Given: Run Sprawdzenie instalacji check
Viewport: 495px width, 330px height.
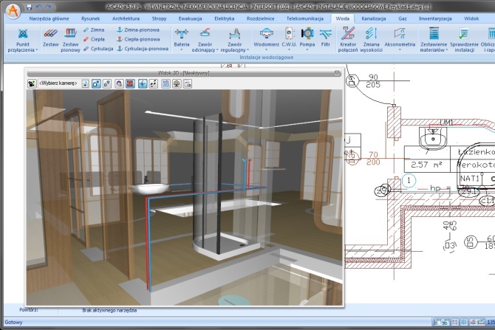Looking at the screenshot, I should click(x=464, y=40).
